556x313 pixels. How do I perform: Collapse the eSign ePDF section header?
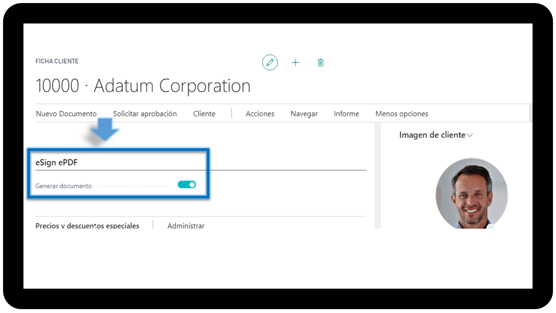56,162
